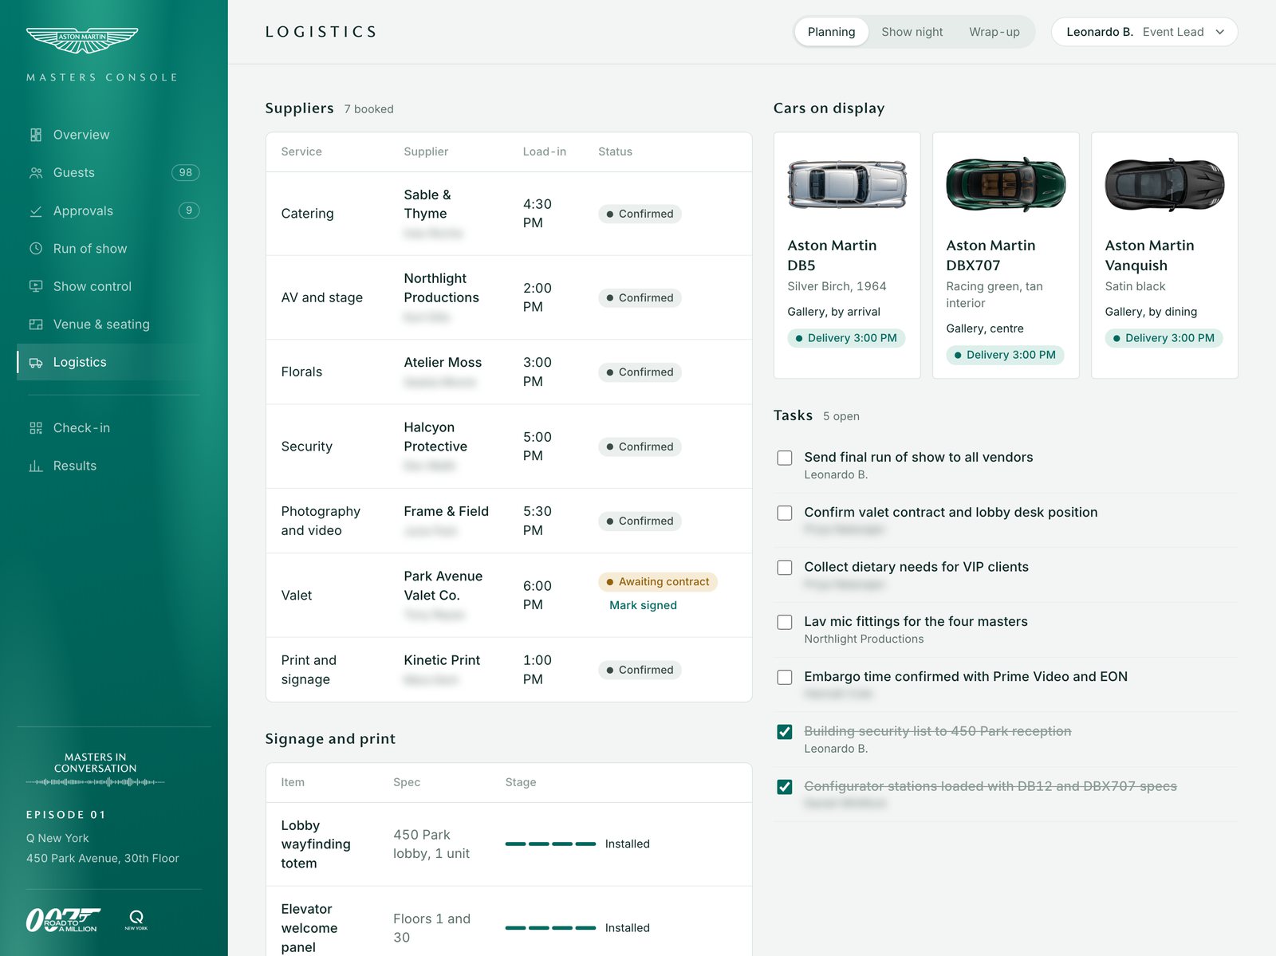Image resolution: width=1276 pixels, height=956 pixels.
Task: Click Elevator welcome panel stage progress bar
Action: pyautogui.click(x=550, y=927)
